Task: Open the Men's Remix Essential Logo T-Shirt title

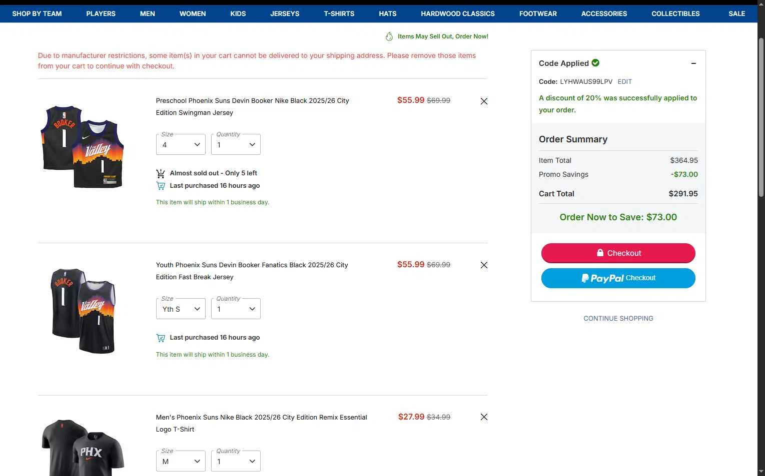Action: [x=261, y=423]
